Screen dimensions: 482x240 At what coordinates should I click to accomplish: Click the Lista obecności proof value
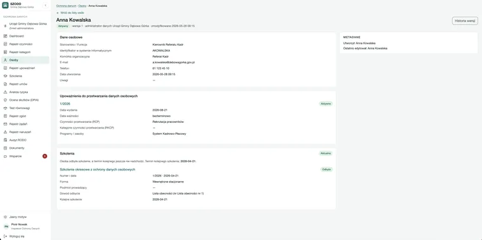click(x=178, y=194)
